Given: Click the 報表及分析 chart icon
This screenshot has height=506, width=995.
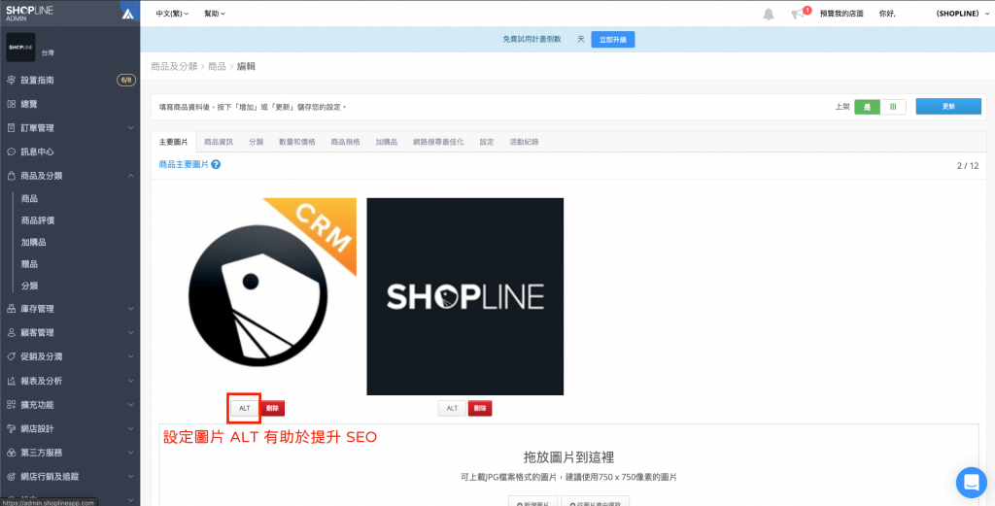Looking at the screenshot, I should coord(11,381).
